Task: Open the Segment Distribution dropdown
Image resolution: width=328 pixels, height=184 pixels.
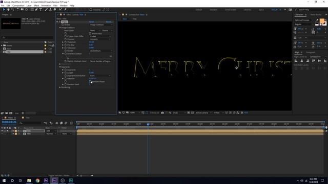Action: click(x=100, y=76)
